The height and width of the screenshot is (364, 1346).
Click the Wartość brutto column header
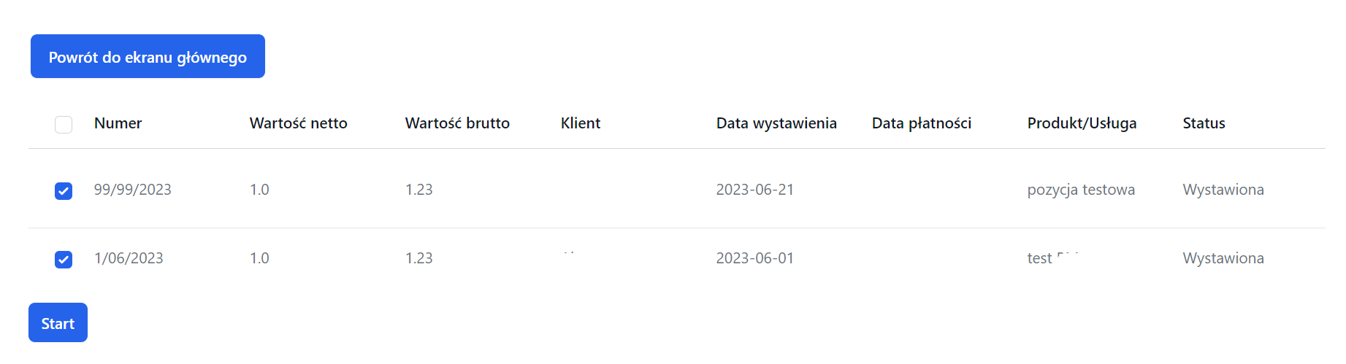click(457, 123)
